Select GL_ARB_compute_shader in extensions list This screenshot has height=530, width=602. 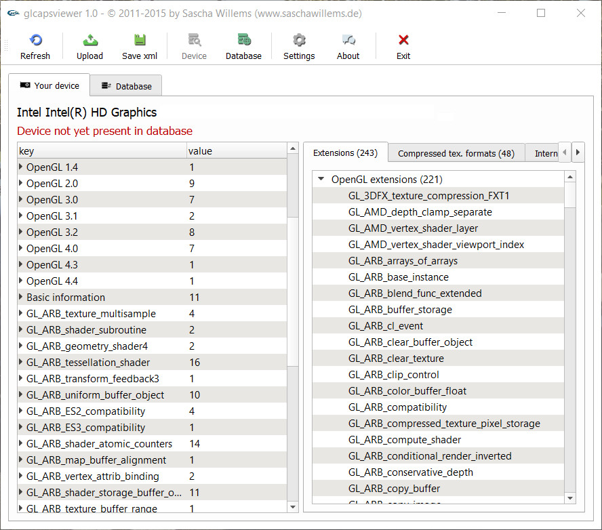point(405,440)
